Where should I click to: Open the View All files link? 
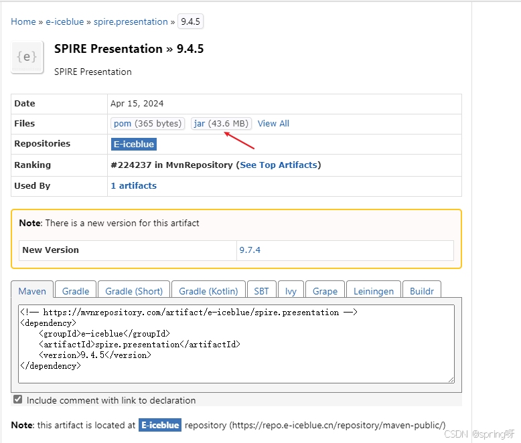(273, 124)
